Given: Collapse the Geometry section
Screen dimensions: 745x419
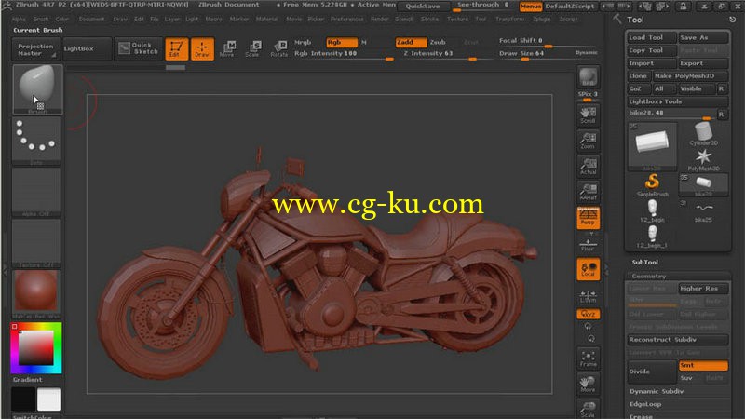Looking at the screenshot, I should (648, 276).
